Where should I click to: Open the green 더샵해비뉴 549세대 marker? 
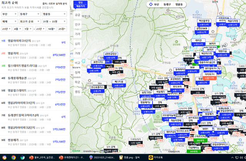point(194,150)
